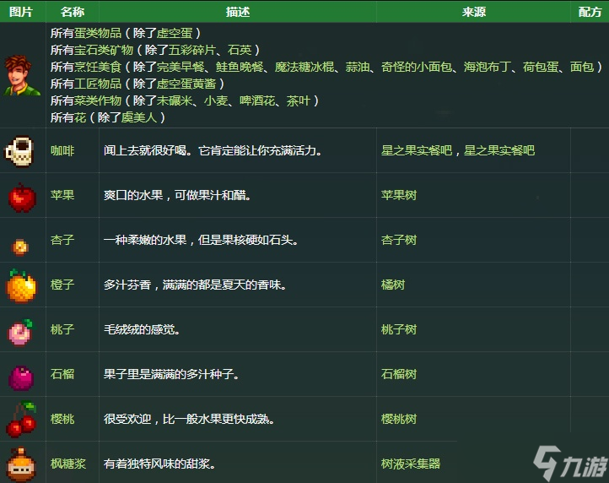Click the 描述 column header
The width and height of the screenshot is (609, 483).
[x=238, y=12]
